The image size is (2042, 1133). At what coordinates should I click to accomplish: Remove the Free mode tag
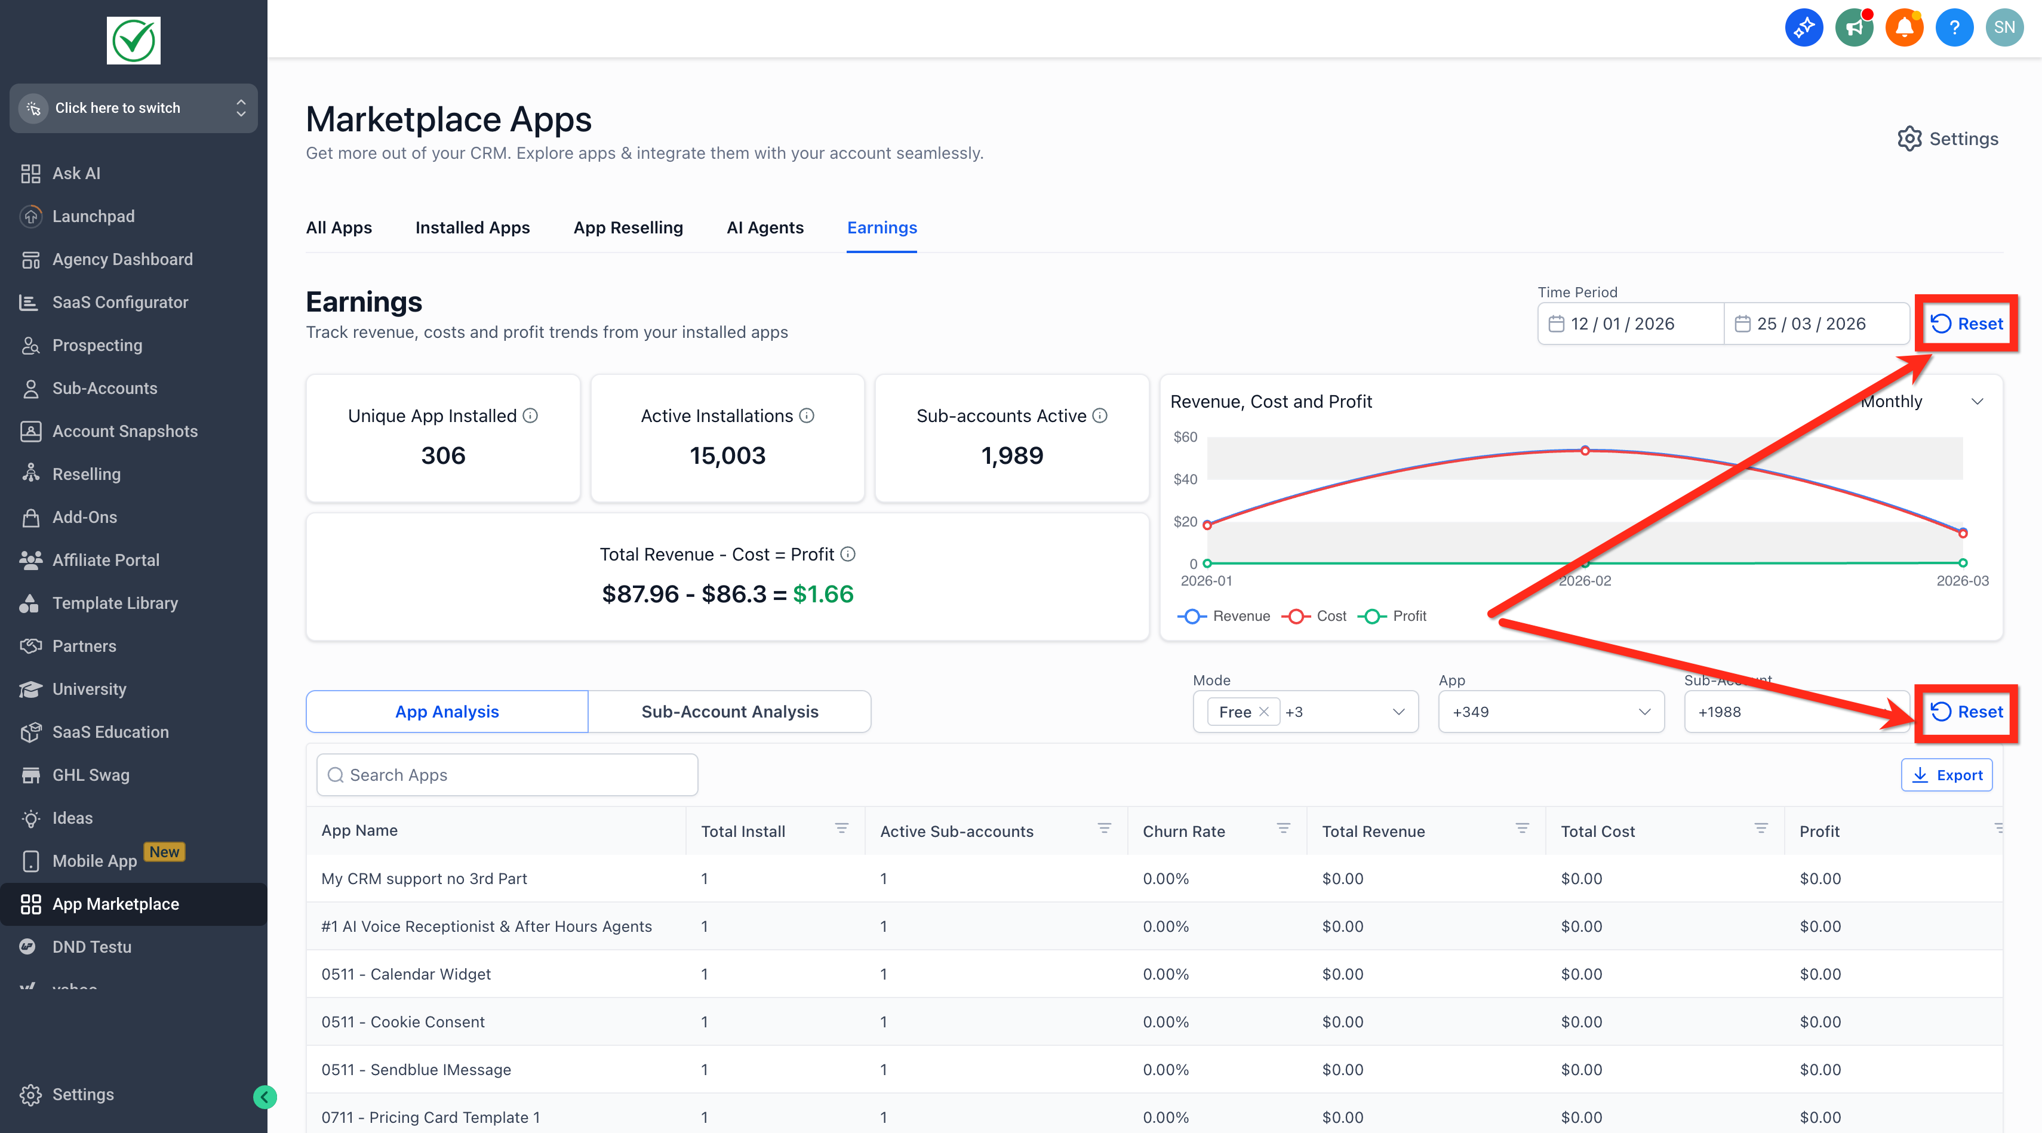click(x=1263, y=711)
